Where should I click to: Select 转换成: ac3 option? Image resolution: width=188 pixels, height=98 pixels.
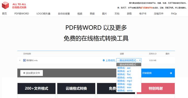pyautogui.click(x=129, y=71)
